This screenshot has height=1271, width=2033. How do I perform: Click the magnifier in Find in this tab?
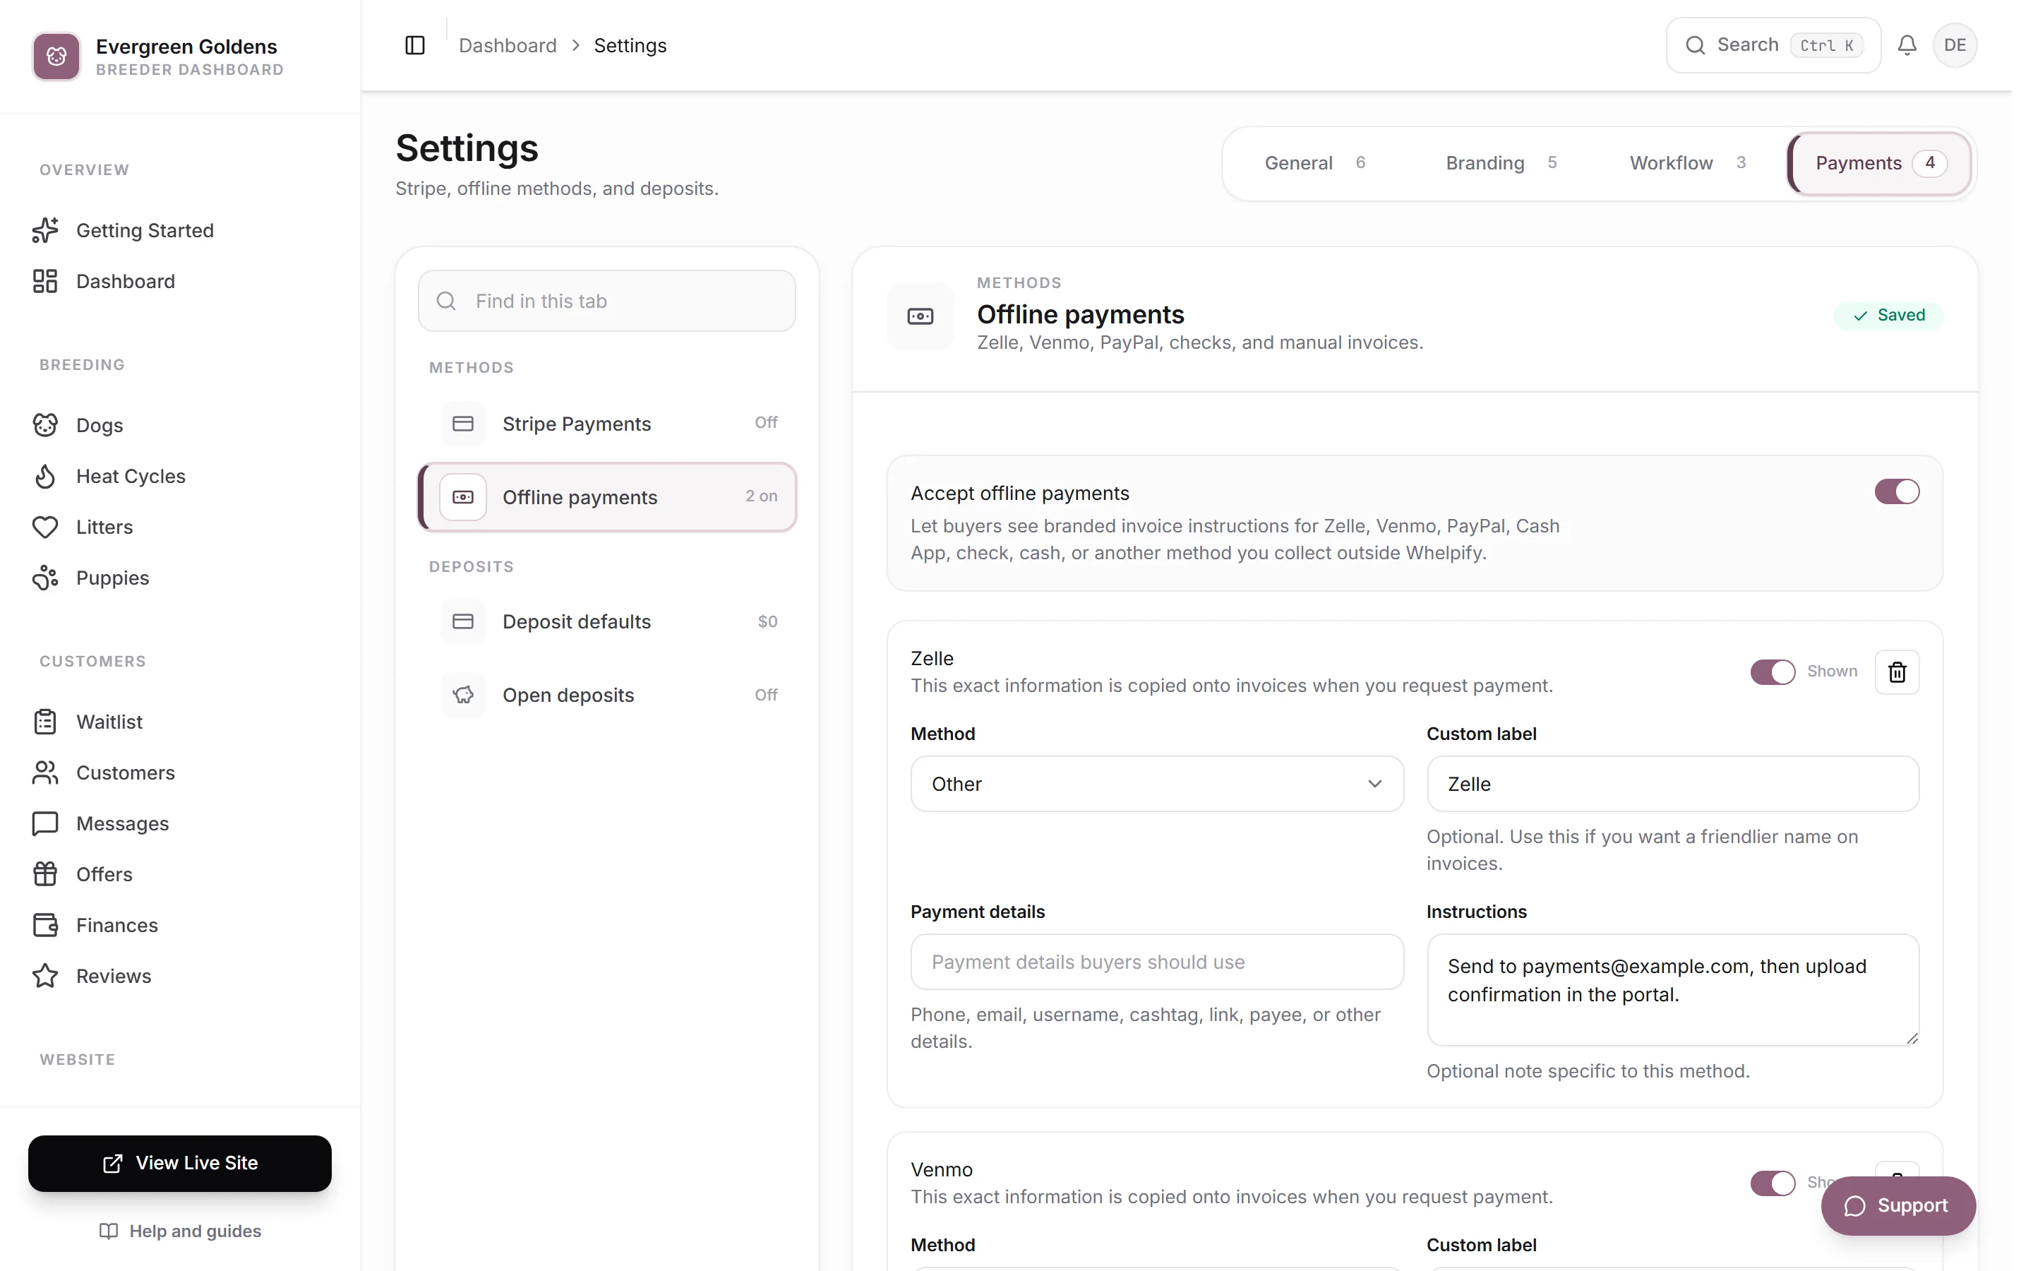point(446,301)
